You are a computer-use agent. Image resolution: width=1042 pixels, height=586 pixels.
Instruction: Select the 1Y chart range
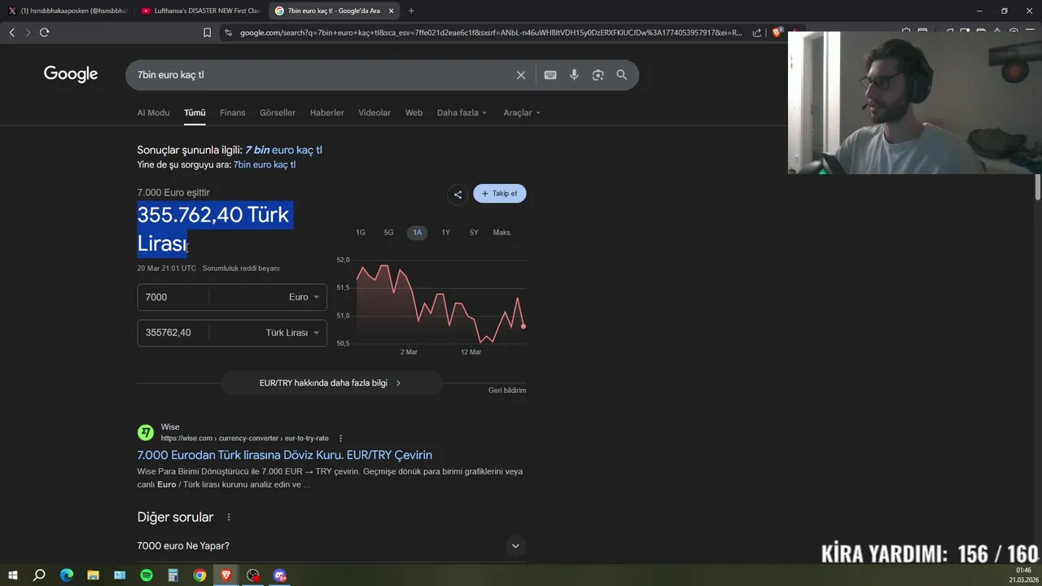pos(446,233)
